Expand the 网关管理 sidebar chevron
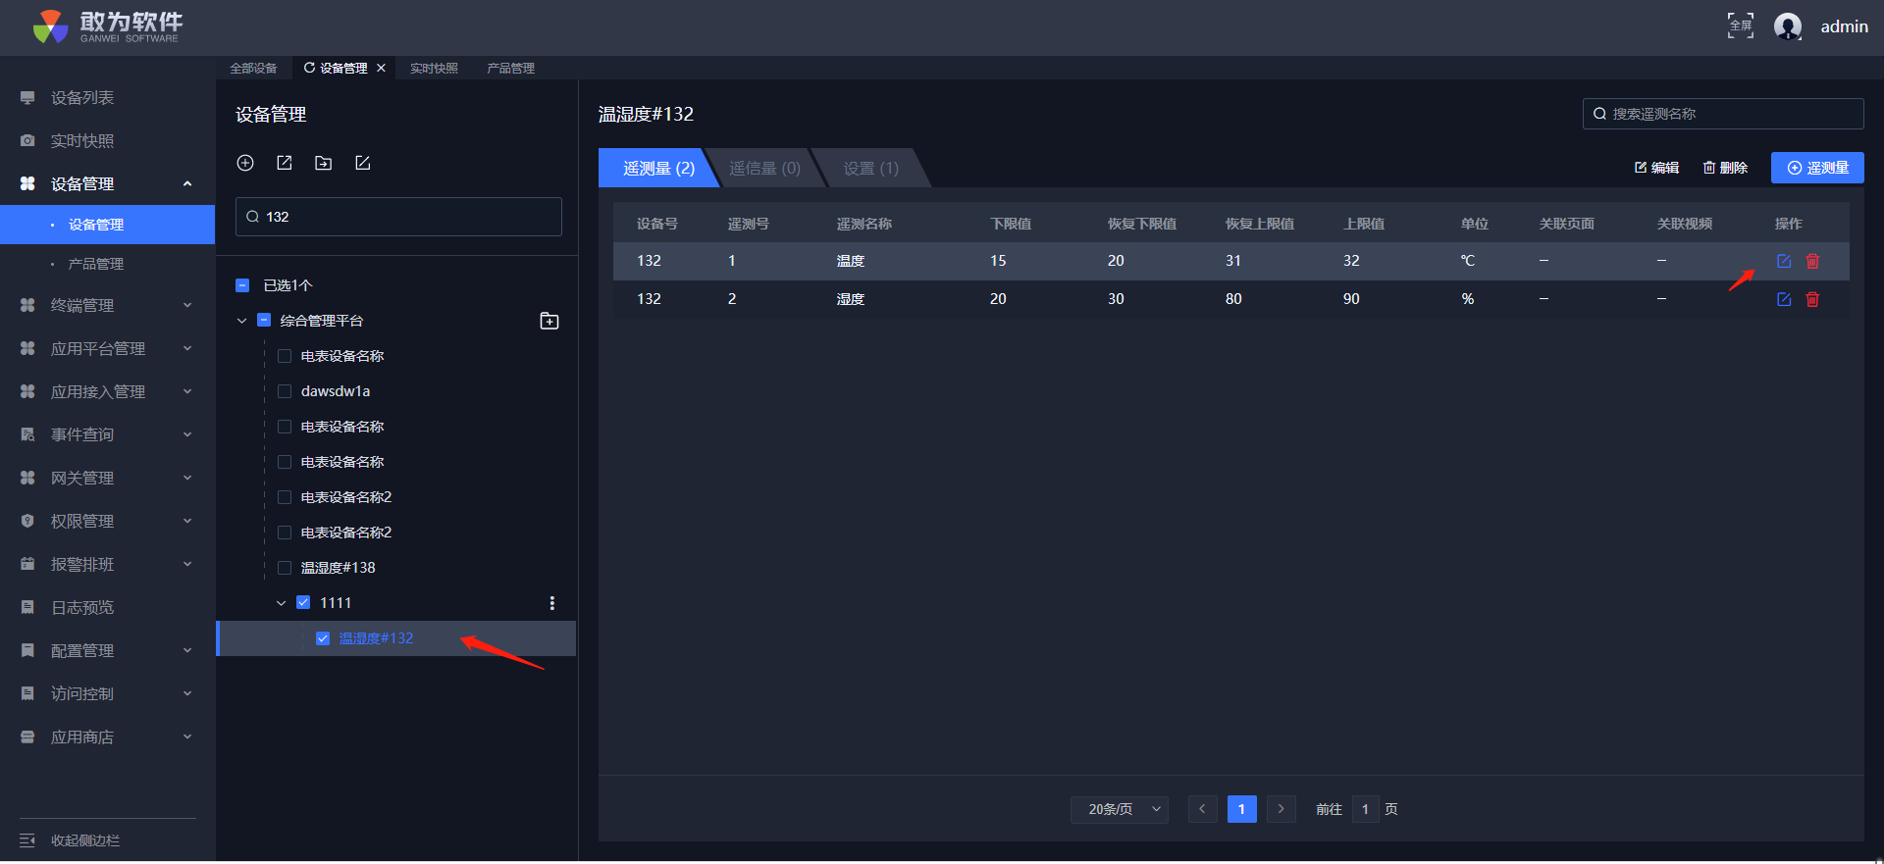The width and height of the screenshot is (1884, 864). tap(187, 478)
